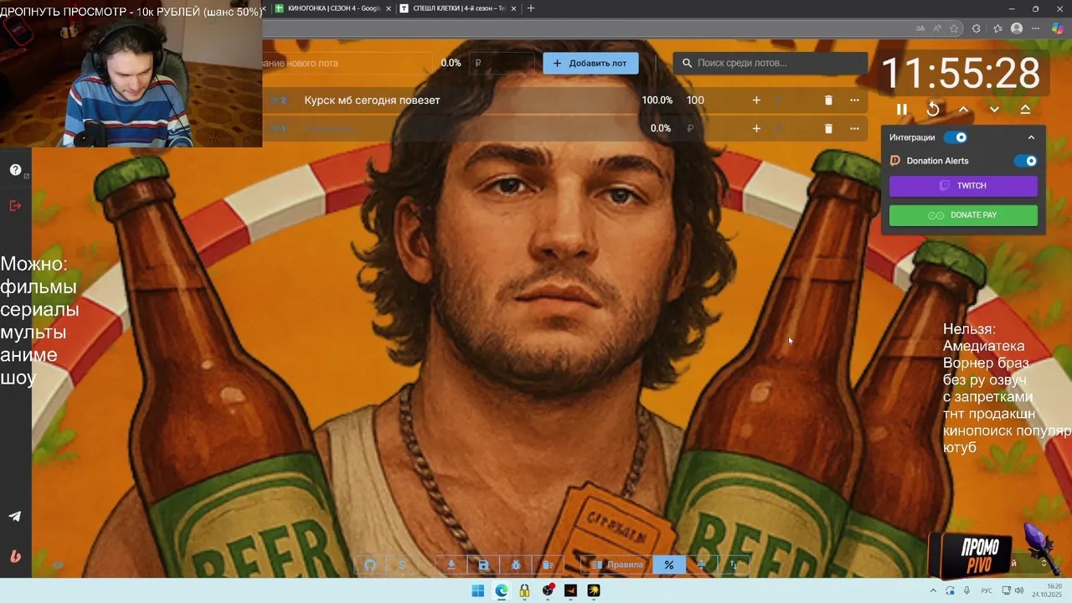
Task: Add this page to favorites star
Action: coord(954,28)
